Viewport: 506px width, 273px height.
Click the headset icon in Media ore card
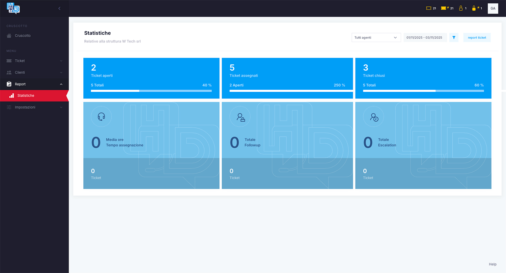click(x=101, y=117)
